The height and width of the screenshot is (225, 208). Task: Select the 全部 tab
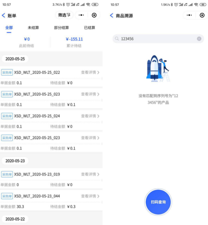click(x=9, y=27)
